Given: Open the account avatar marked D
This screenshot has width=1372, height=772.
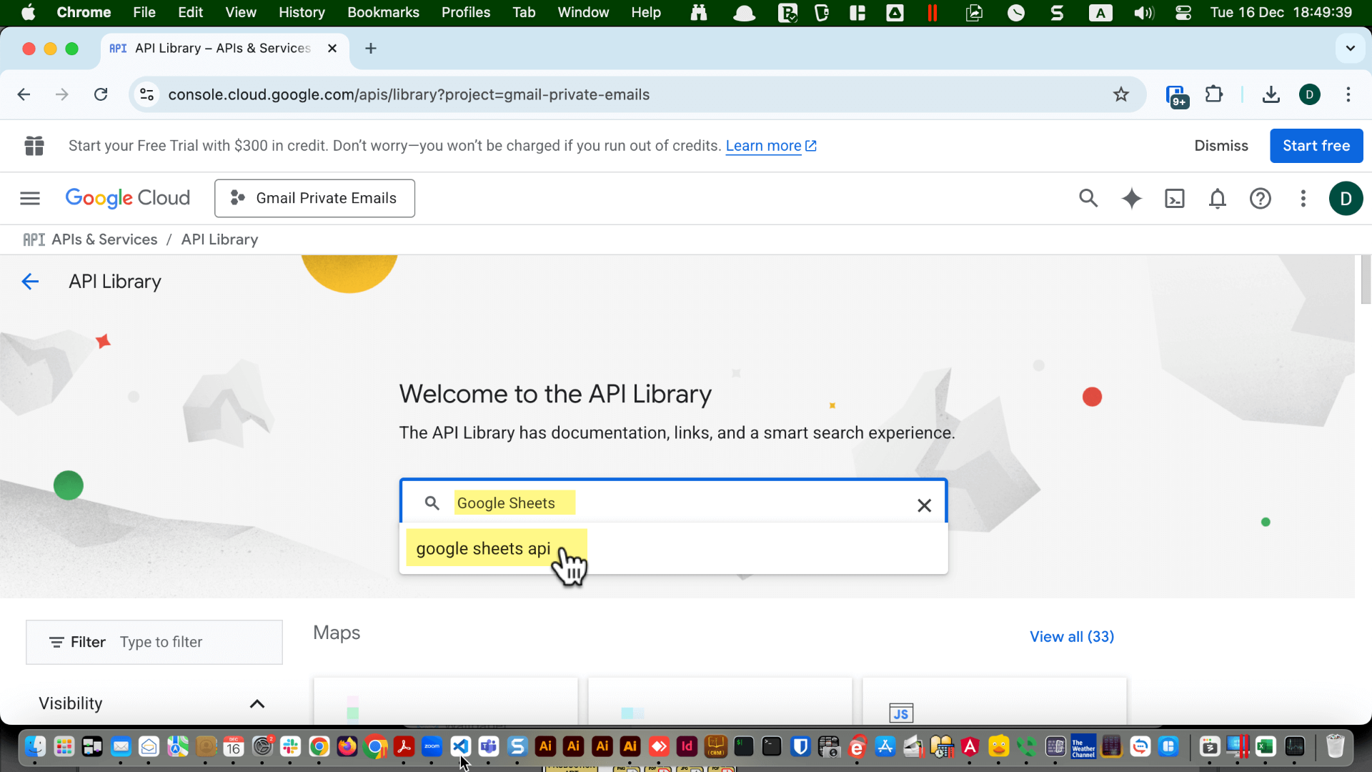Looking at the screenshot, I should [x=1346, y=198].
